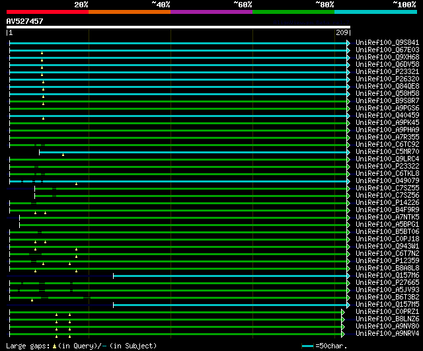This screenshot has width=423, height=351.
Task: Select the UniRef100_A5JV93 label
Action: (x=387, y=290)
